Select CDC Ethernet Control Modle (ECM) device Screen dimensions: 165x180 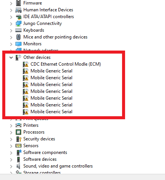pos(66,64)
